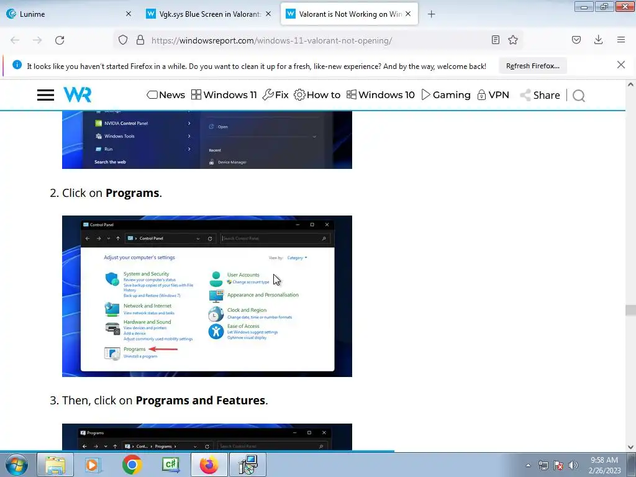
Task: Click the Share link
Action: [x=540, y=95]
